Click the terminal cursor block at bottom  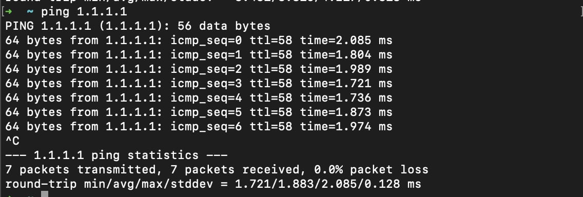[44, 194]
